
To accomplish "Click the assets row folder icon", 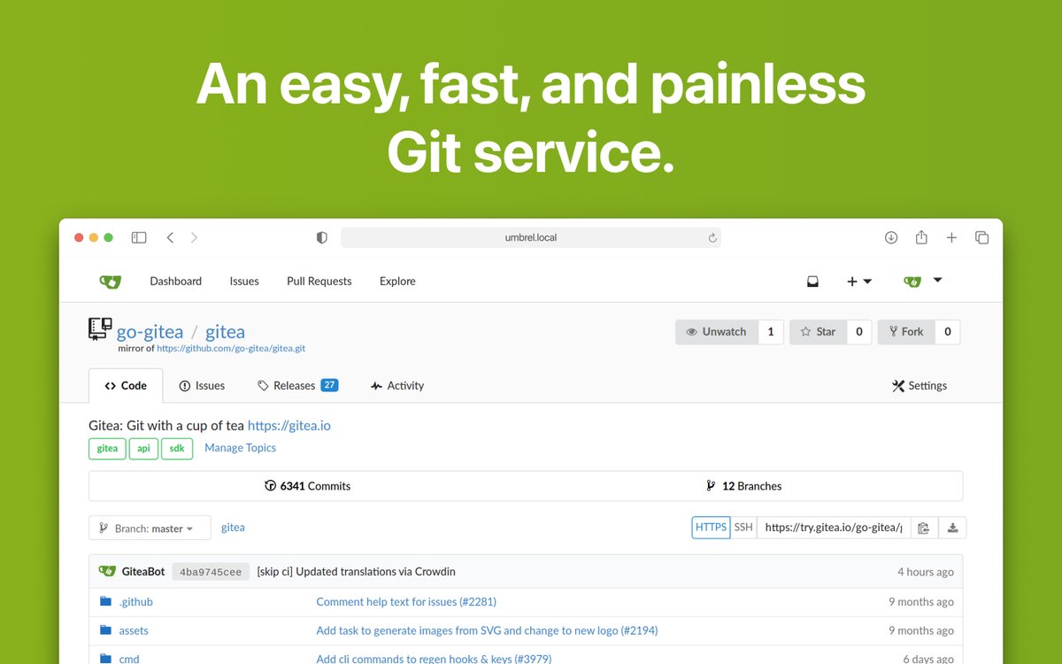I will (106, 630).
